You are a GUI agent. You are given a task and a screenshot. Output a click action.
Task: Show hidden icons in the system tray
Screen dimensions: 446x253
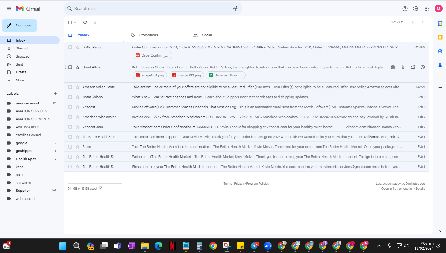(x=379, y=246)
